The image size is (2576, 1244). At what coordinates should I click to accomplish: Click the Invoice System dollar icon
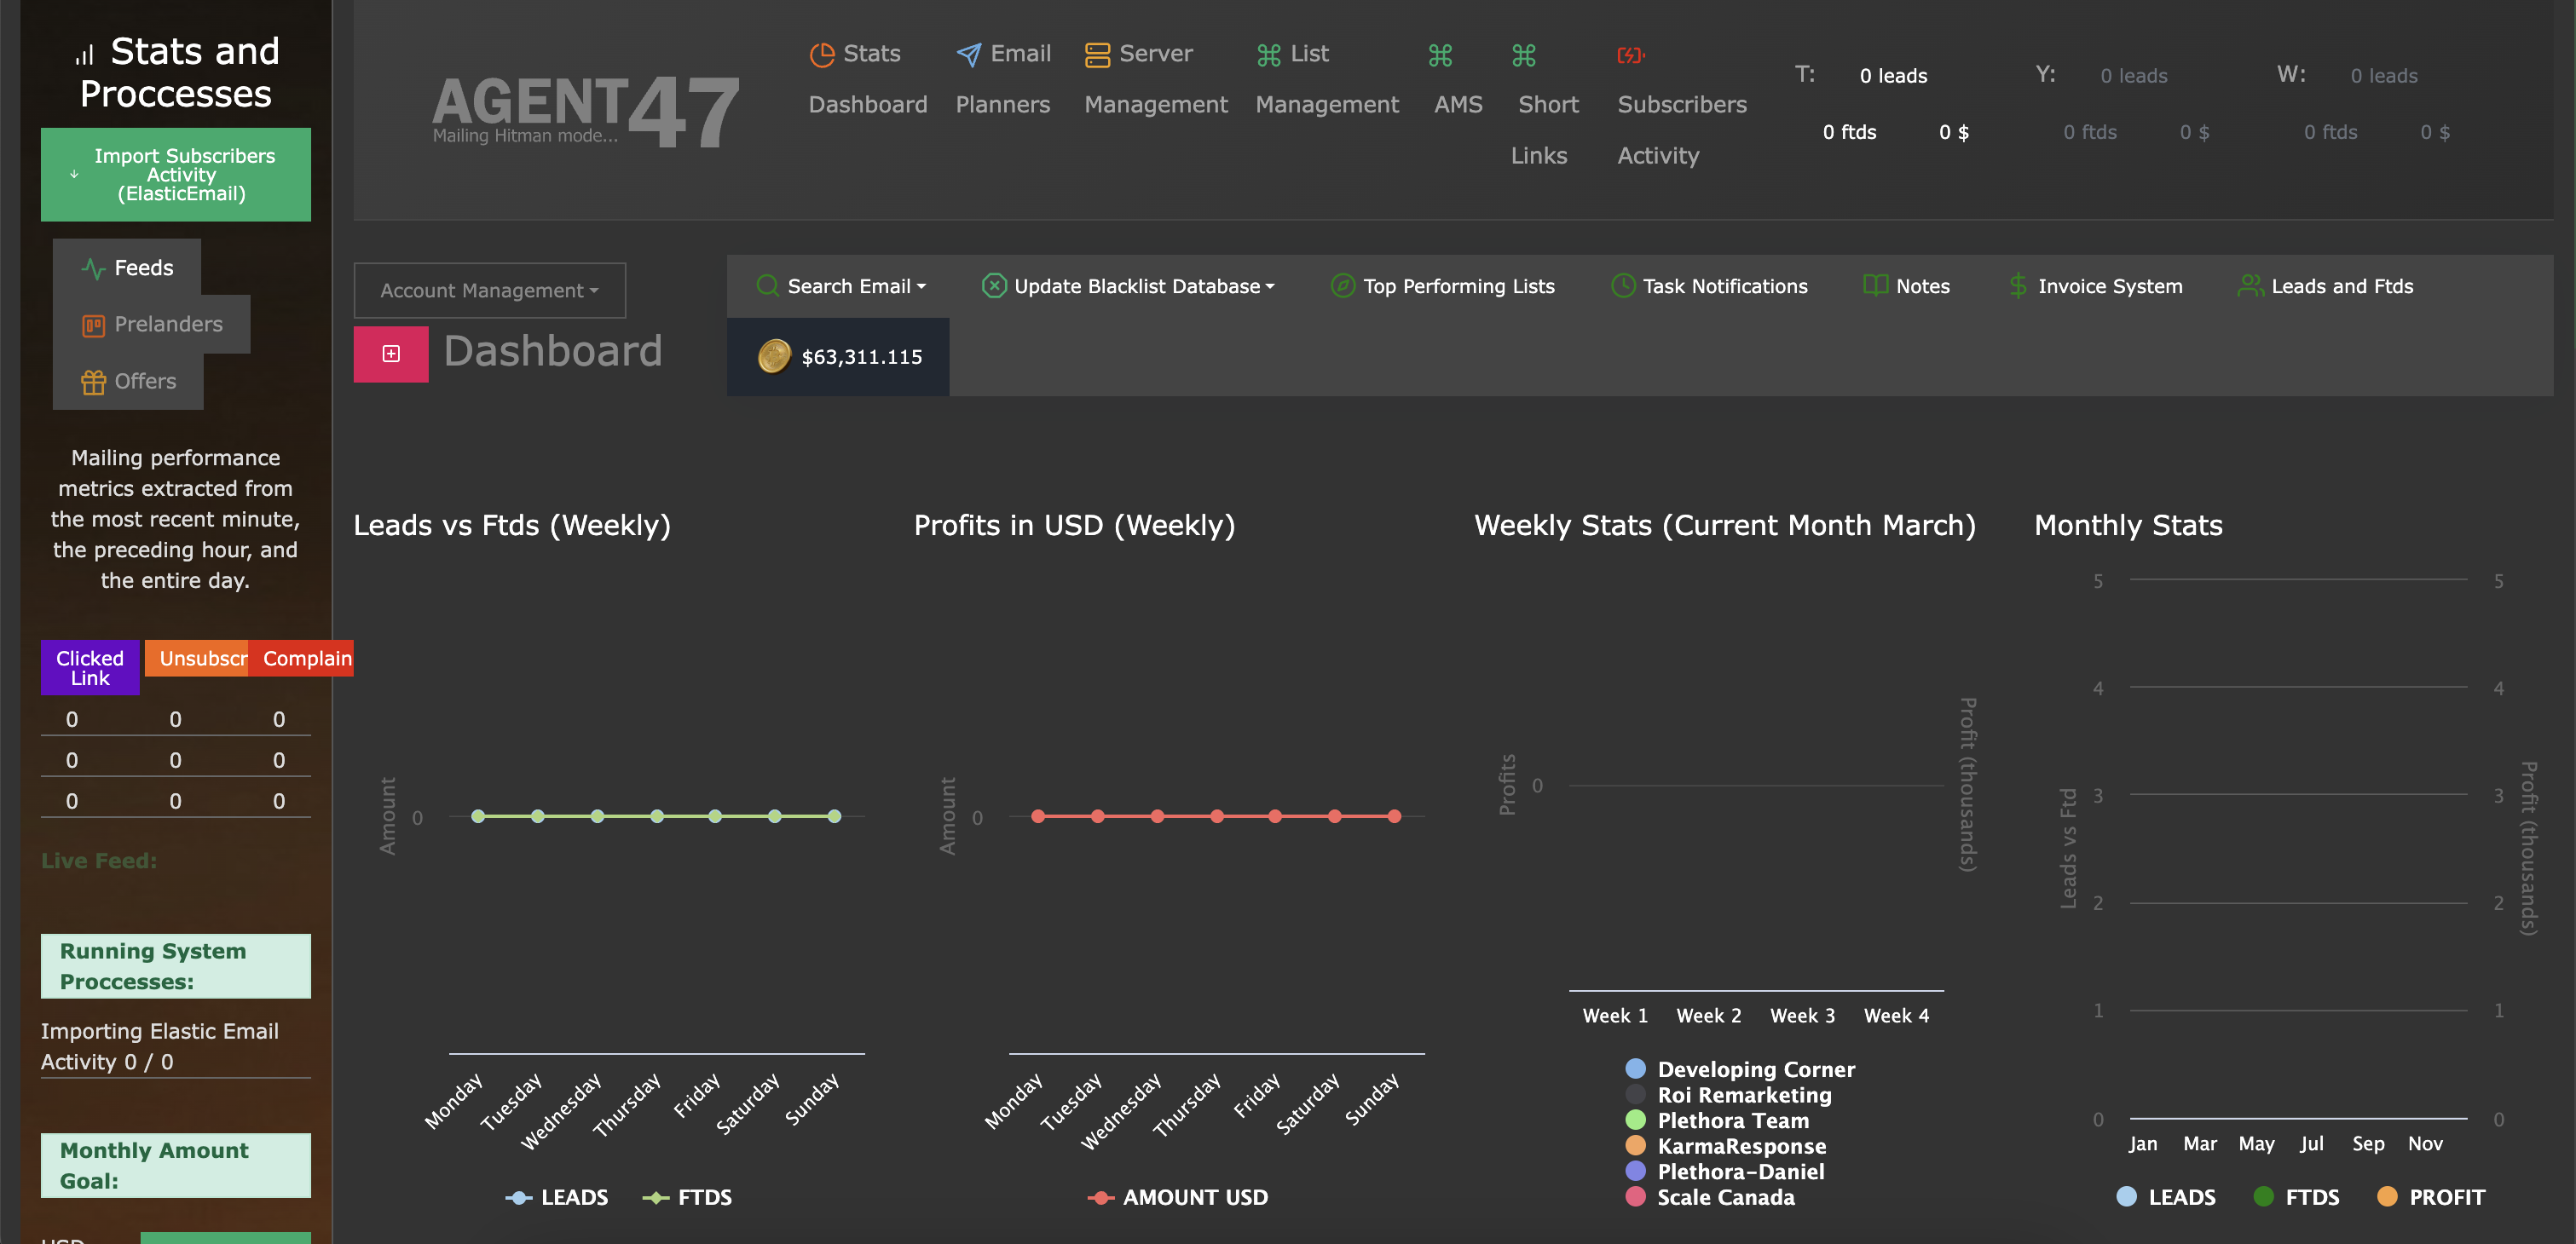pos(2017,287)
